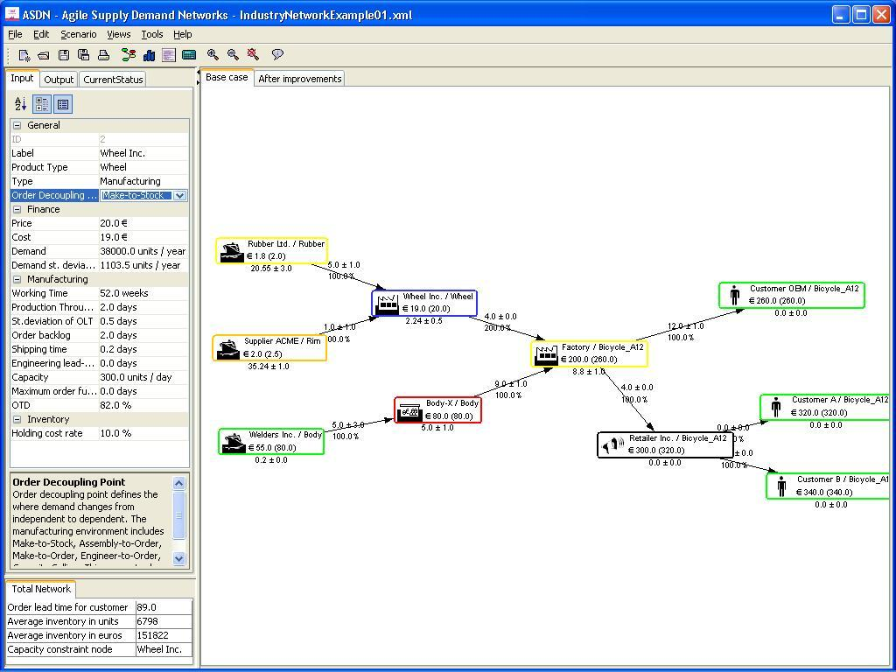Open a file using the folder icon
The height and width of the screenshot is (672, 896).
(x=44, y=55)
